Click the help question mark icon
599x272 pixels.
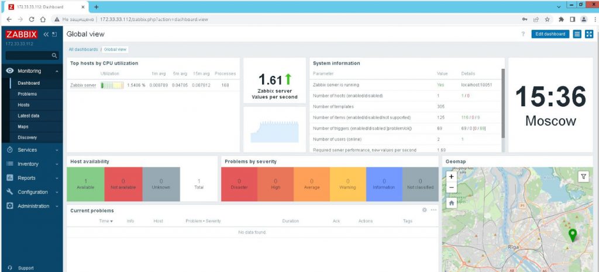click(x=523, y=34)
